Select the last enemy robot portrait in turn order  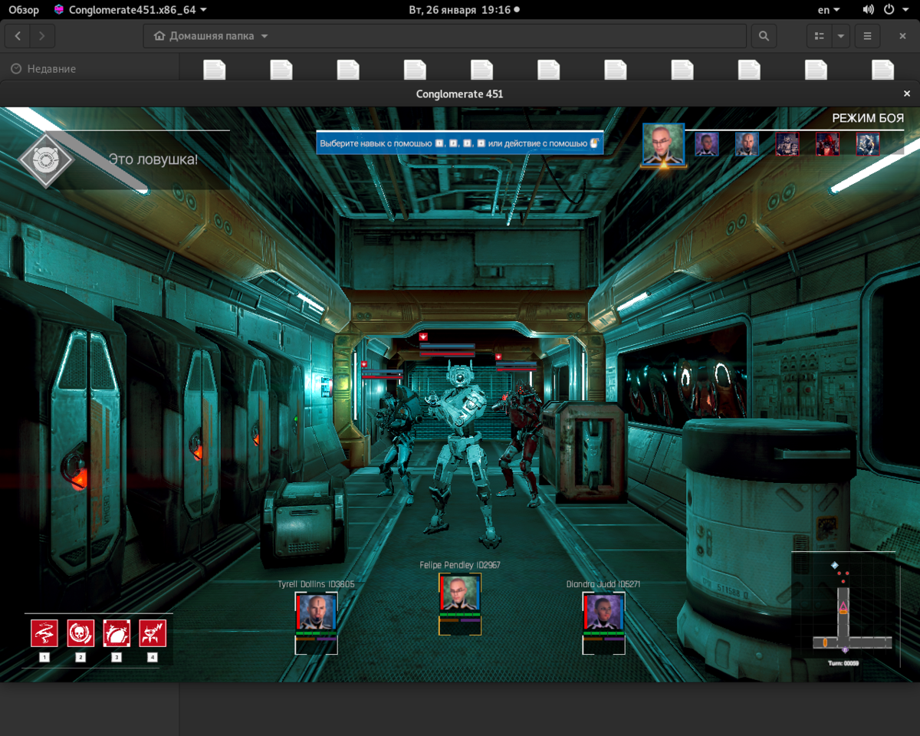click(867, 144)
